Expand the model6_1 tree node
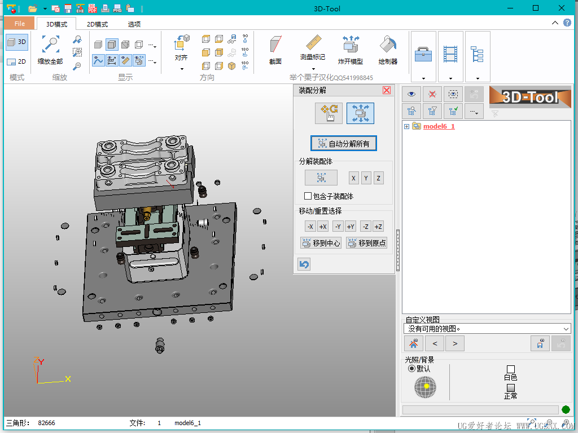The image size is (578, 433). coord(406,126)
